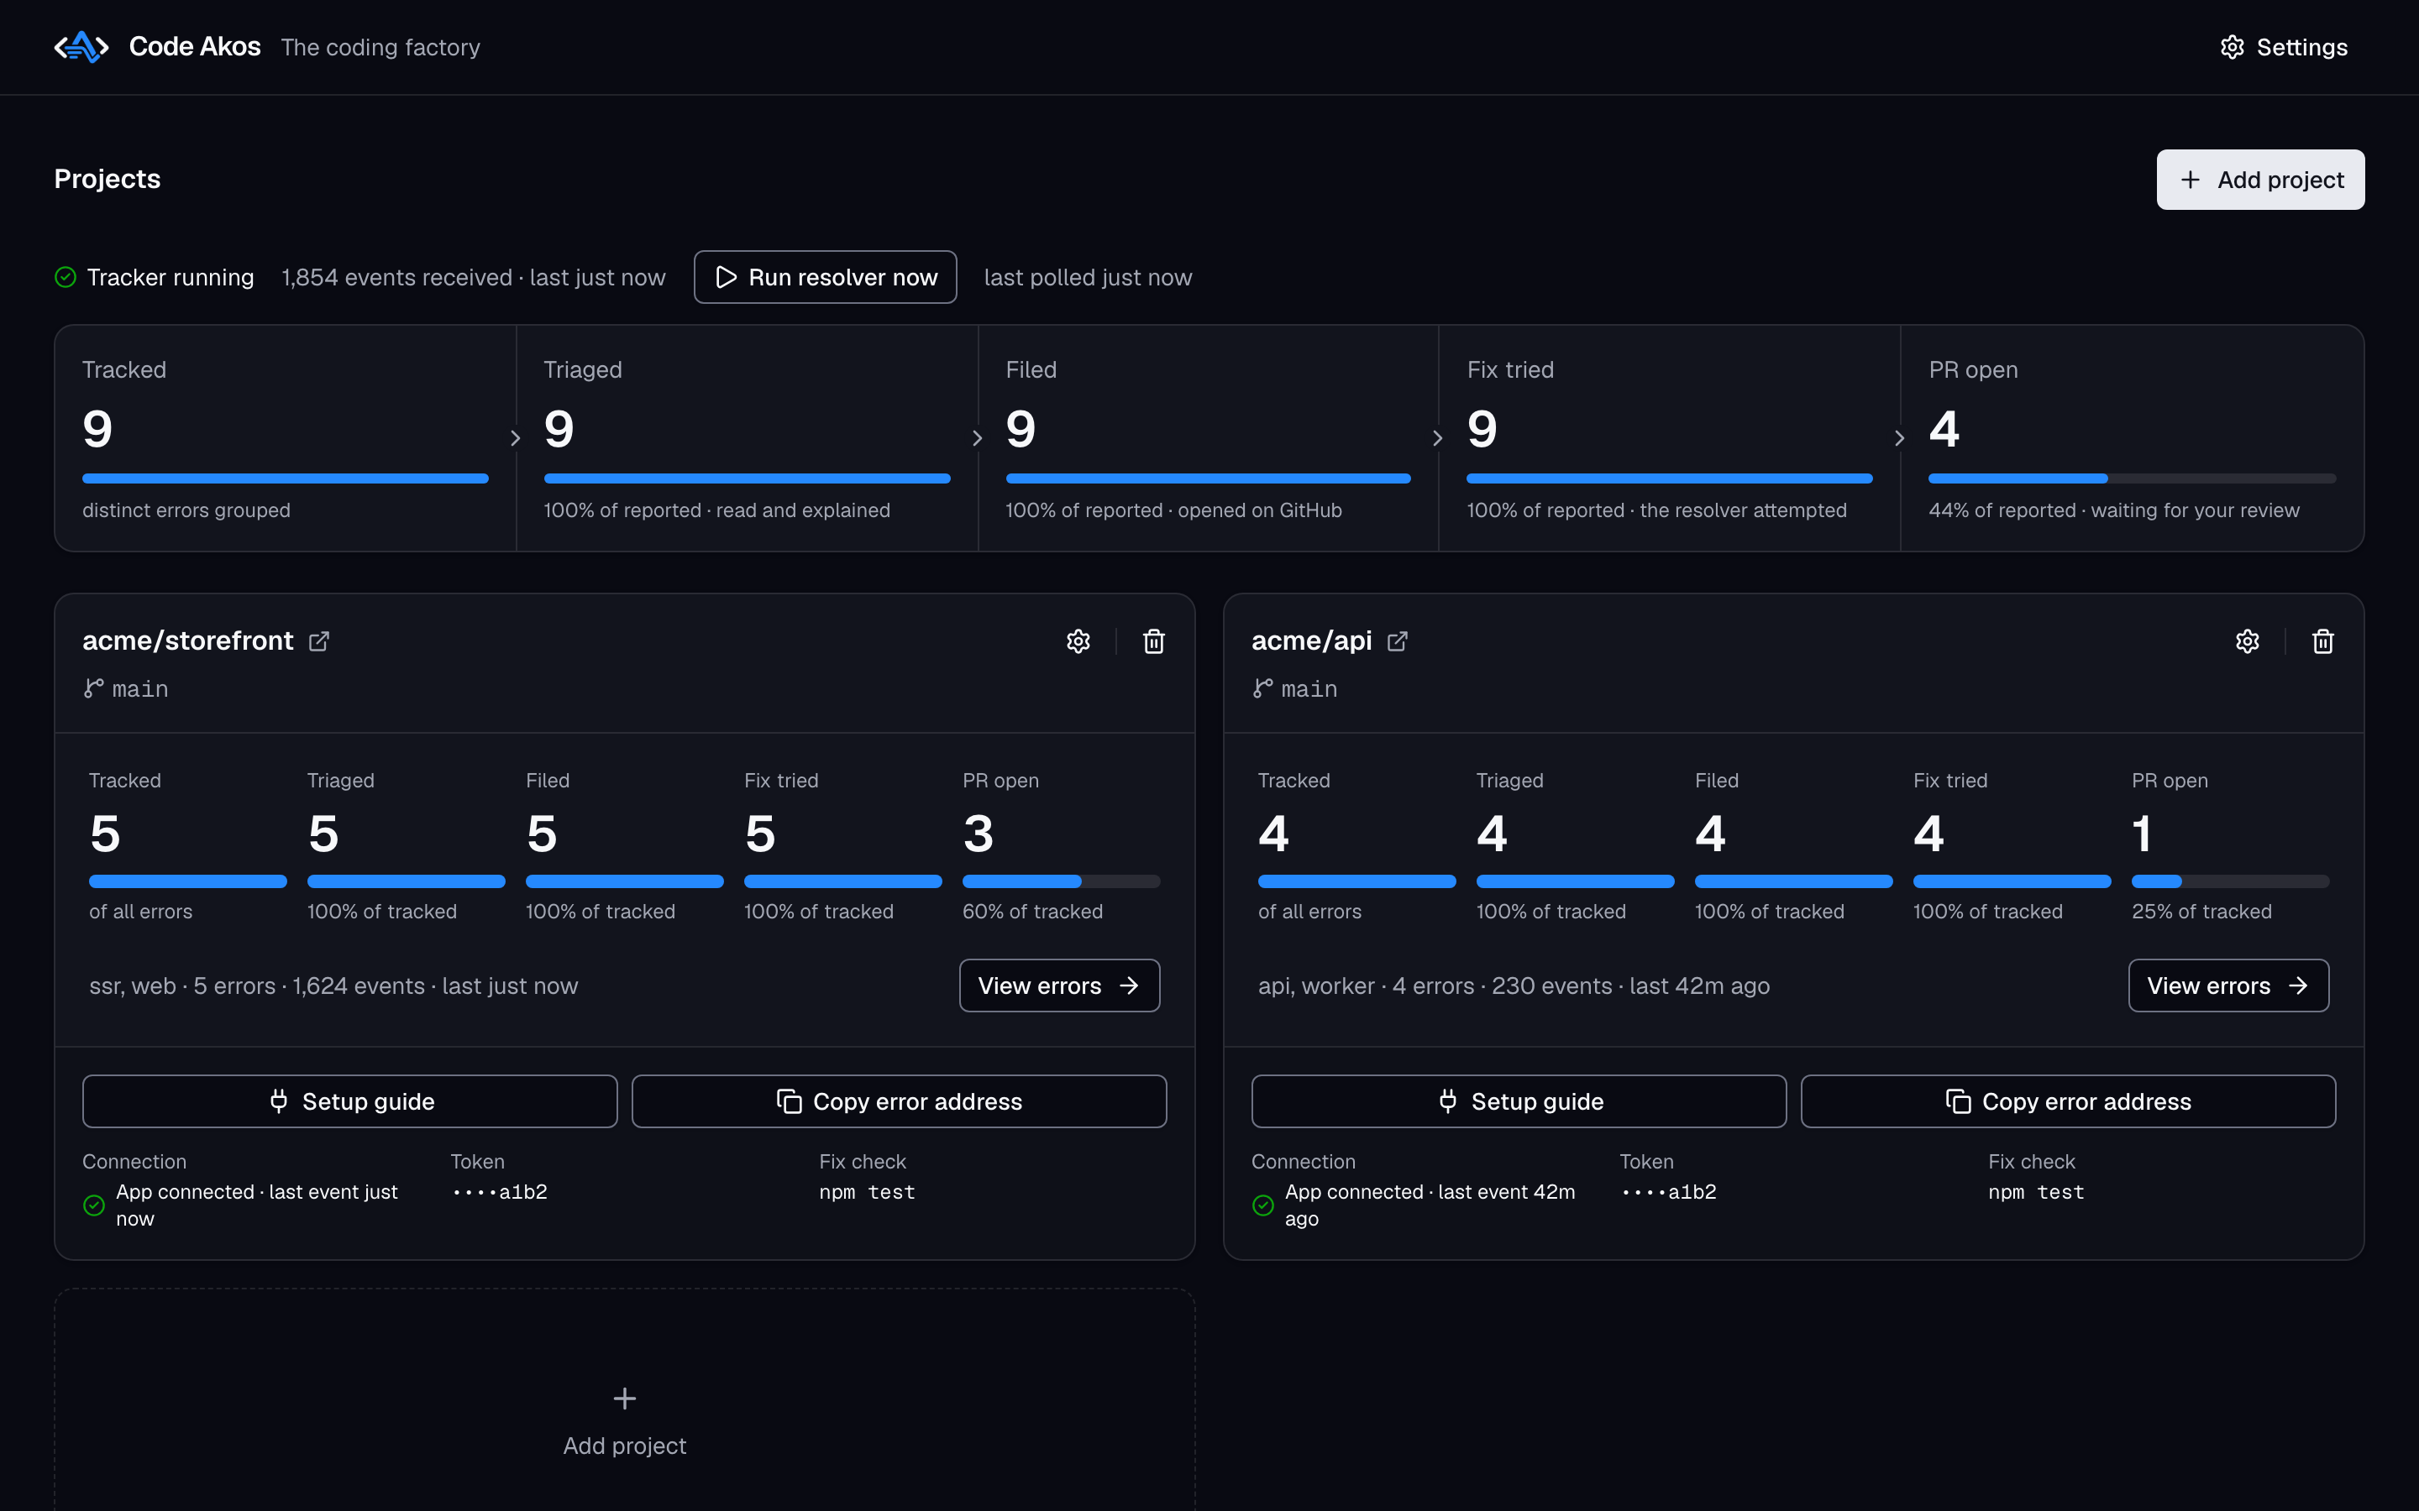Click the Code Akos logo icon
The width and height of the screenshot is (2419, 1511).
(x=81, y=47)
